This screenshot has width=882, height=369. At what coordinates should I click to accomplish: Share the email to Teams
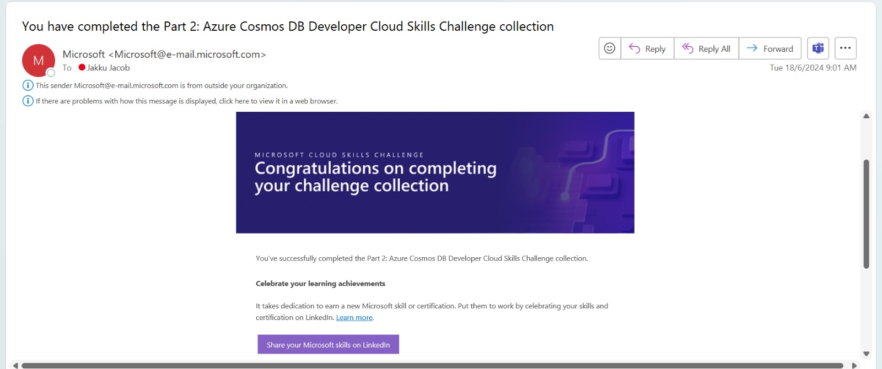818,48
